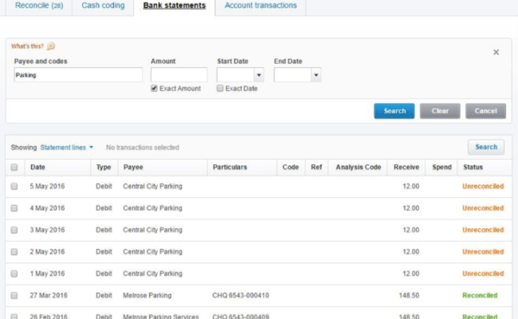Select the 5 May 2016 row checkbox
The width and height of the screenshot is (518, 319).
pos(14,187)
